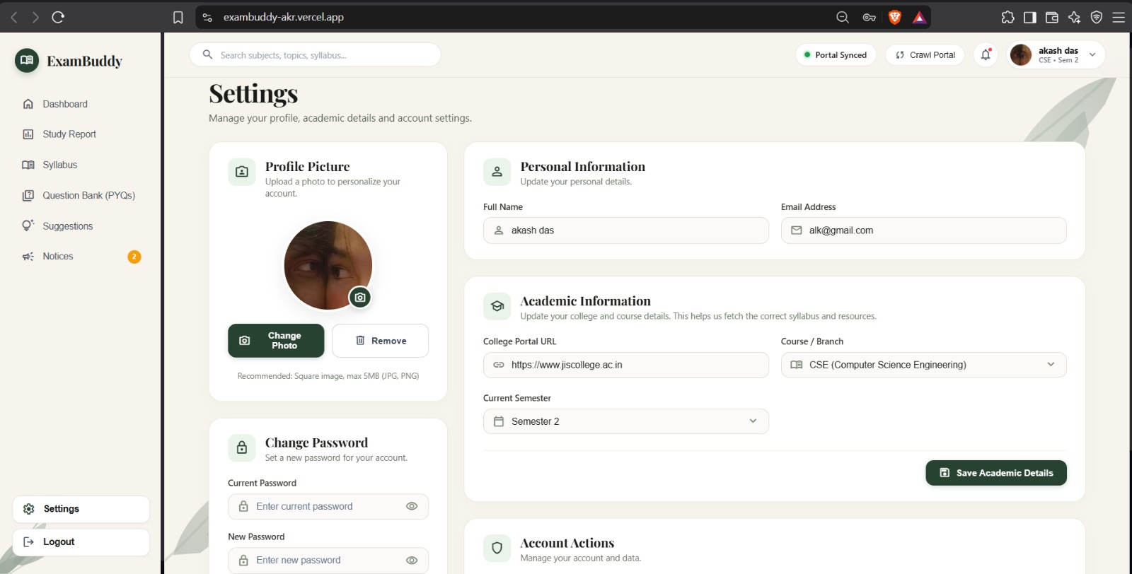Click the Brave Rewards triangle icon

pos(919,18)
